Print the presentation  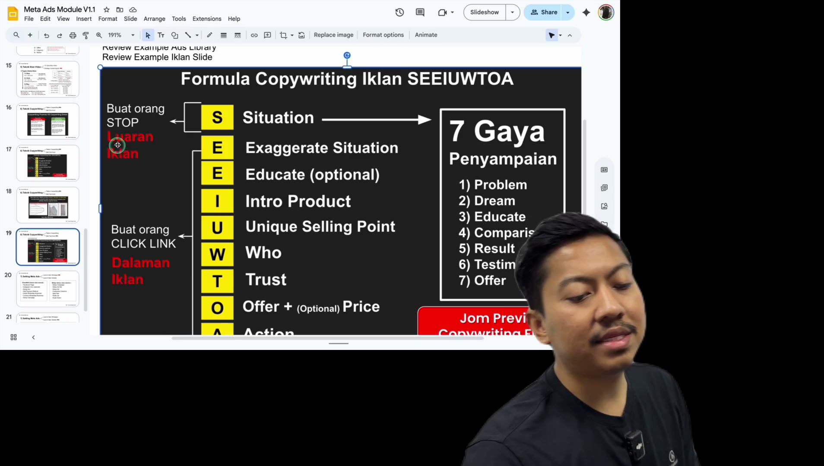pos(73,35)
